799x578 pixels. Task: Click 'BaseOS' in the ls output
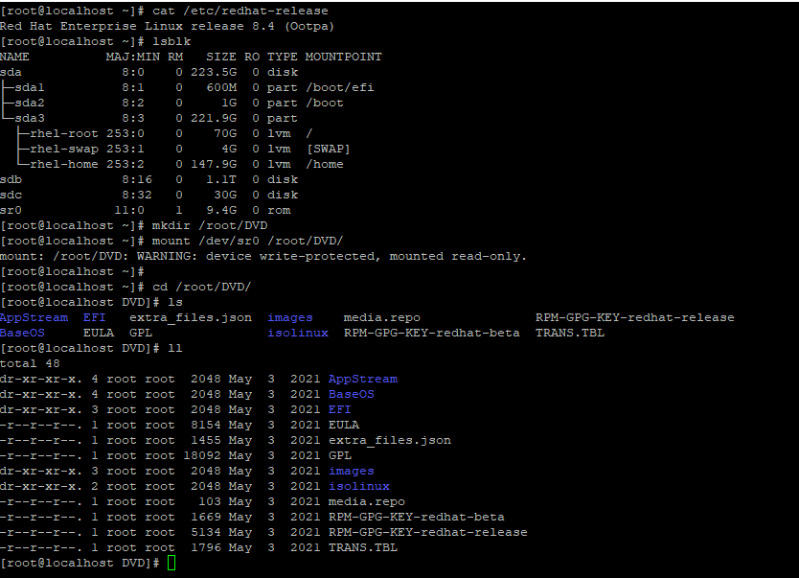tap(22, 333)
